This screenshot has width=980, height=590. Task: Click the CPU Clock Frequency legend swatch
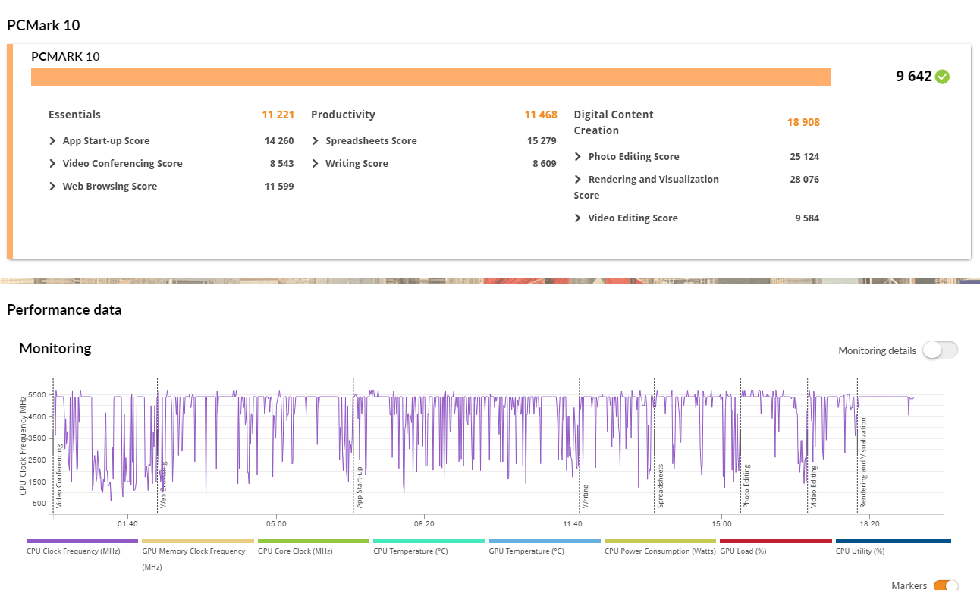[x=82, y=541]
